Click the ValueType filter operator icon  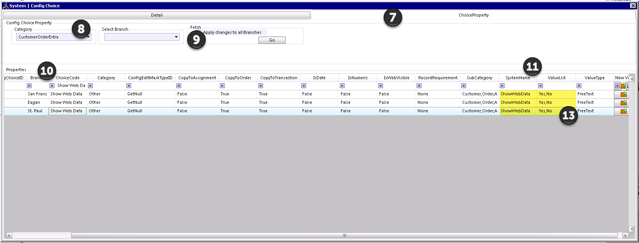pos(579,86)
